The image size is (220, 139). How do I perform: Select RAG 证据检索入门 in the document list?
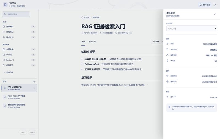19,88
